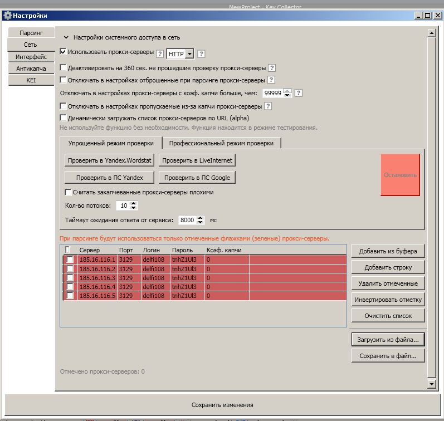444x421 pixels.
Task: Switch to Профессиональный режим проверки tab
Action: [x=221, y=143]
